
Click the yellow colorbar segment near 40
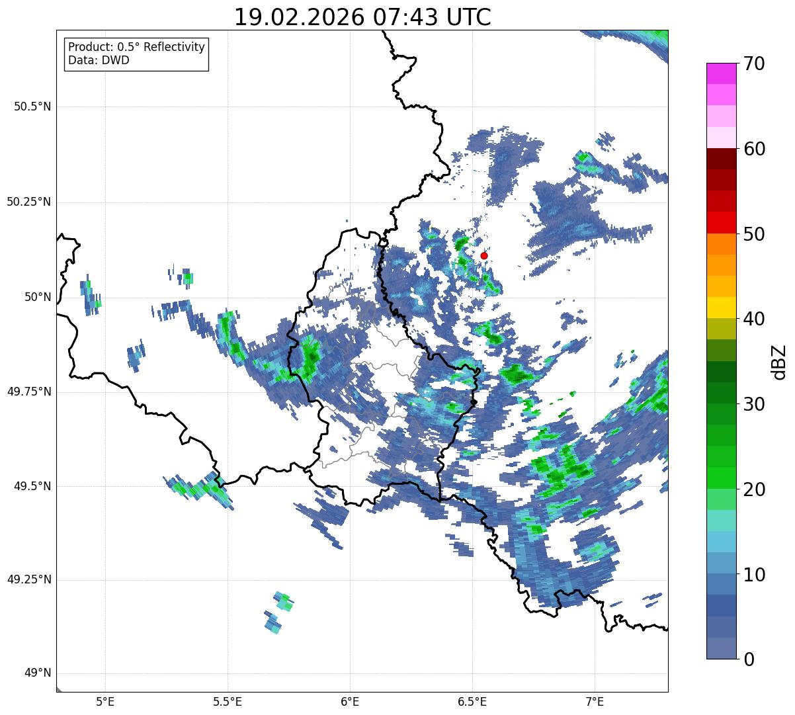coord(721,308)
